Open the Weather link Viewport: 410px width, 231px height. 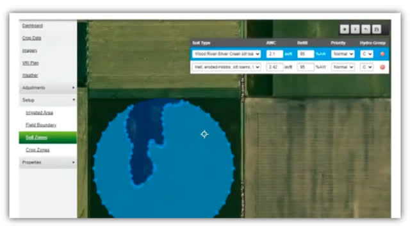(30, 76)
